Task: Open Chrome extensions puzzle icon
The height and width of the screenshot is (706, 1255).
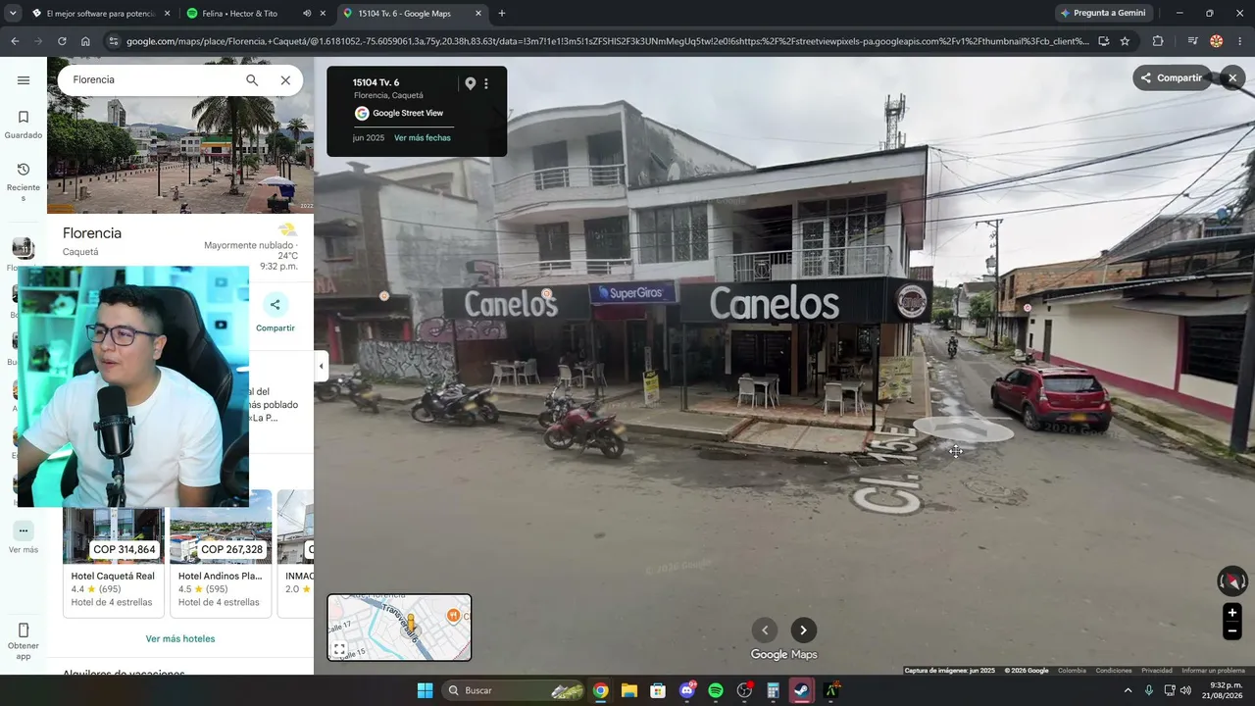Action: pyautogui.click(x=1158, y=41)
